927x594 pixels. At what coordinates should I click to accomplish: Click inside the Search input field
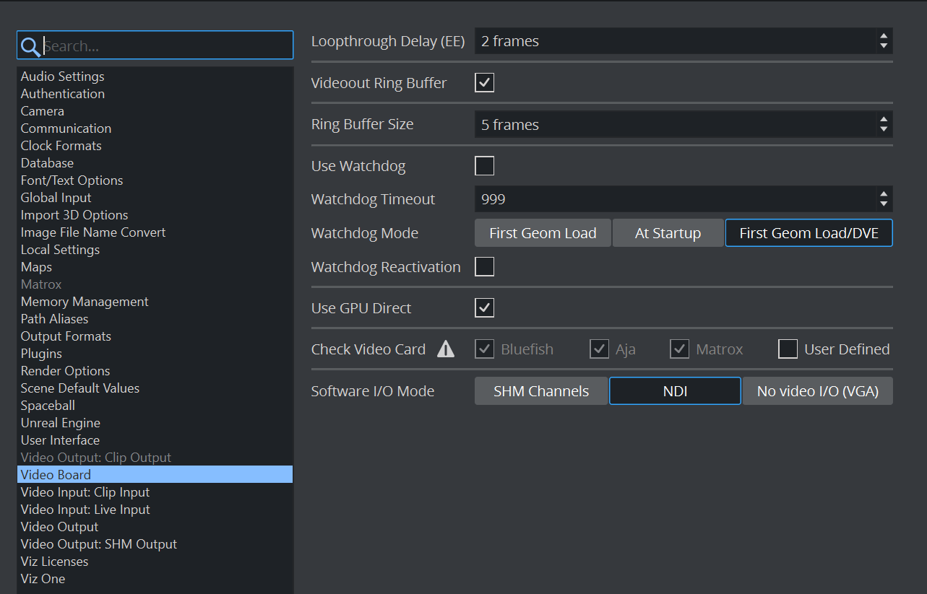coord(166,46)
